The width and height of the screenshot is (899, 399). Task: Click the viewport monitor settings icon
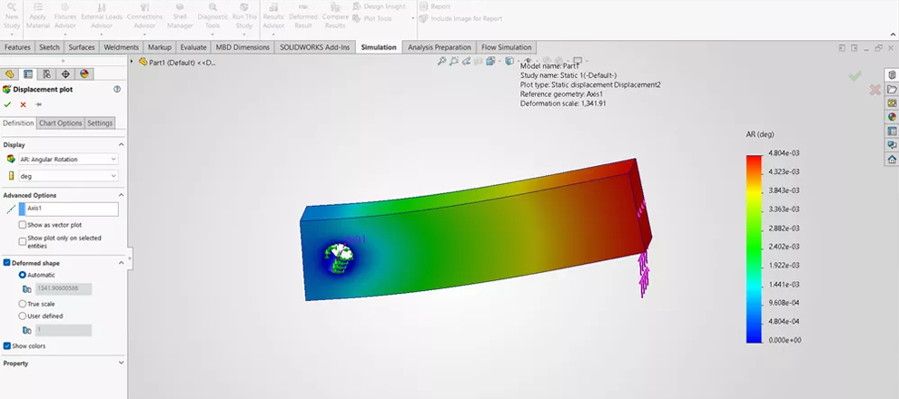coord(578,61)
